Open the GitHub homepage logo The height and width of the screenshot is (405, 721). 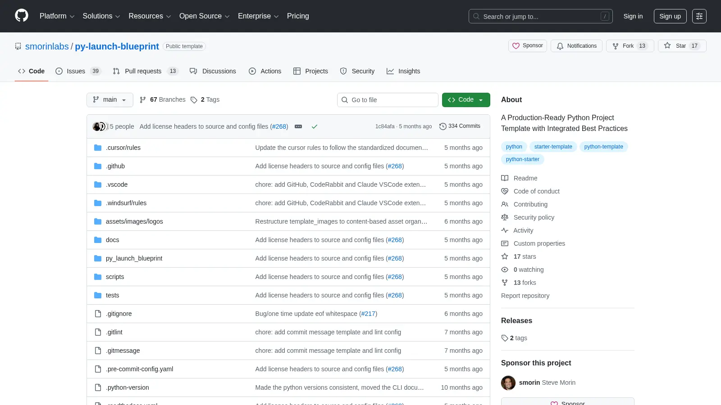tap(22, 16)
